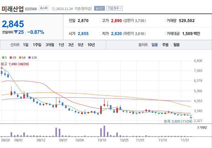Click the orange 60-day moving average swatch
This screenshot has width=212, height=148.
(20, 58)
